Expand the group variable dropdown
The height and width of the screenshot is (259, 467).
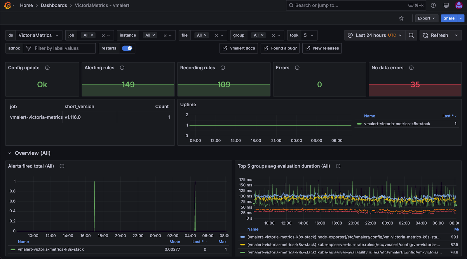point(279,36)
